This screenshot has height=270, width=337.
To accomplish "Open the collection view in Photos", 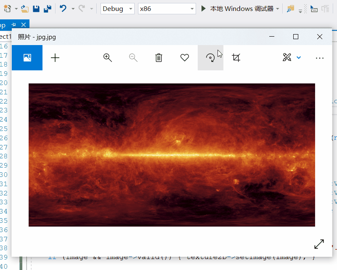I will click(x=27, y=58).
